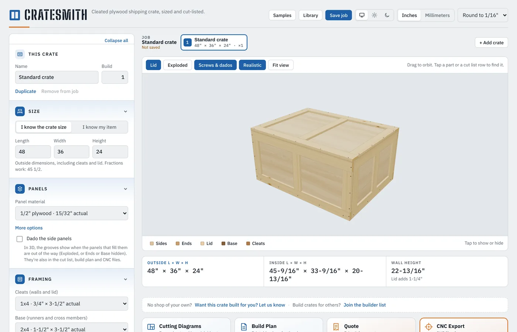Screen dimensions: 517x332
Task: Open the CNC Export card
Action: click(x=464, y=325)
